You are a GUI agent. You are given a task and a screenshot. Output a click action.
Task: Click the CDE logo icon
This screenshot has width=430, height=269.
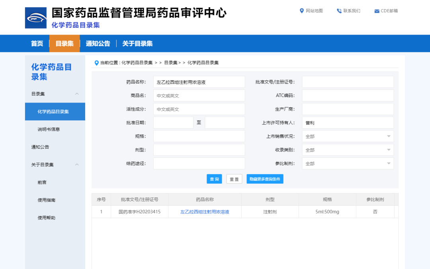click(36, 18)
